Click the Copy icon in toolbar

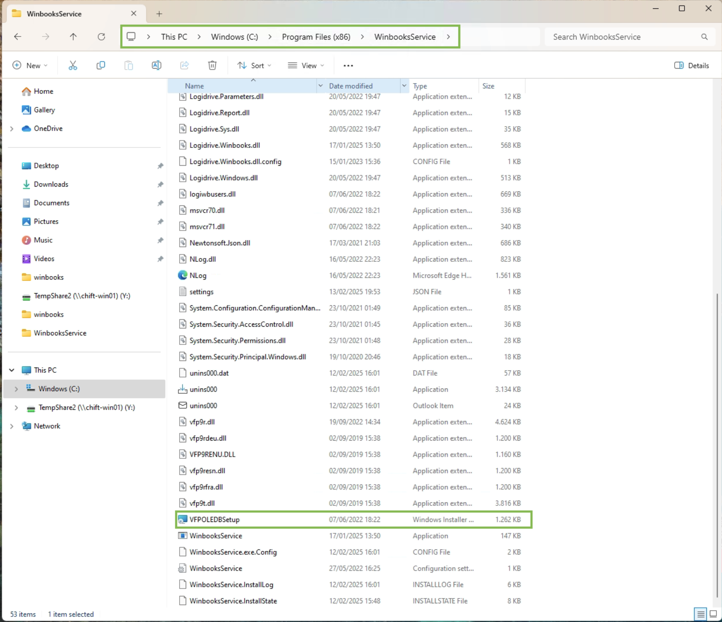(100, 66)
